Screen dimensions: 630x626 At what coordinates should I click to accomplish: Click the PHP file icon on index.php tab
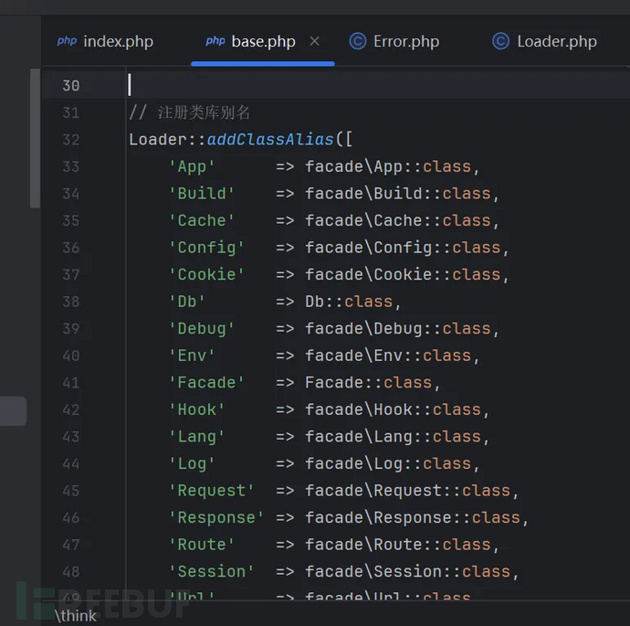coord(67,41)
